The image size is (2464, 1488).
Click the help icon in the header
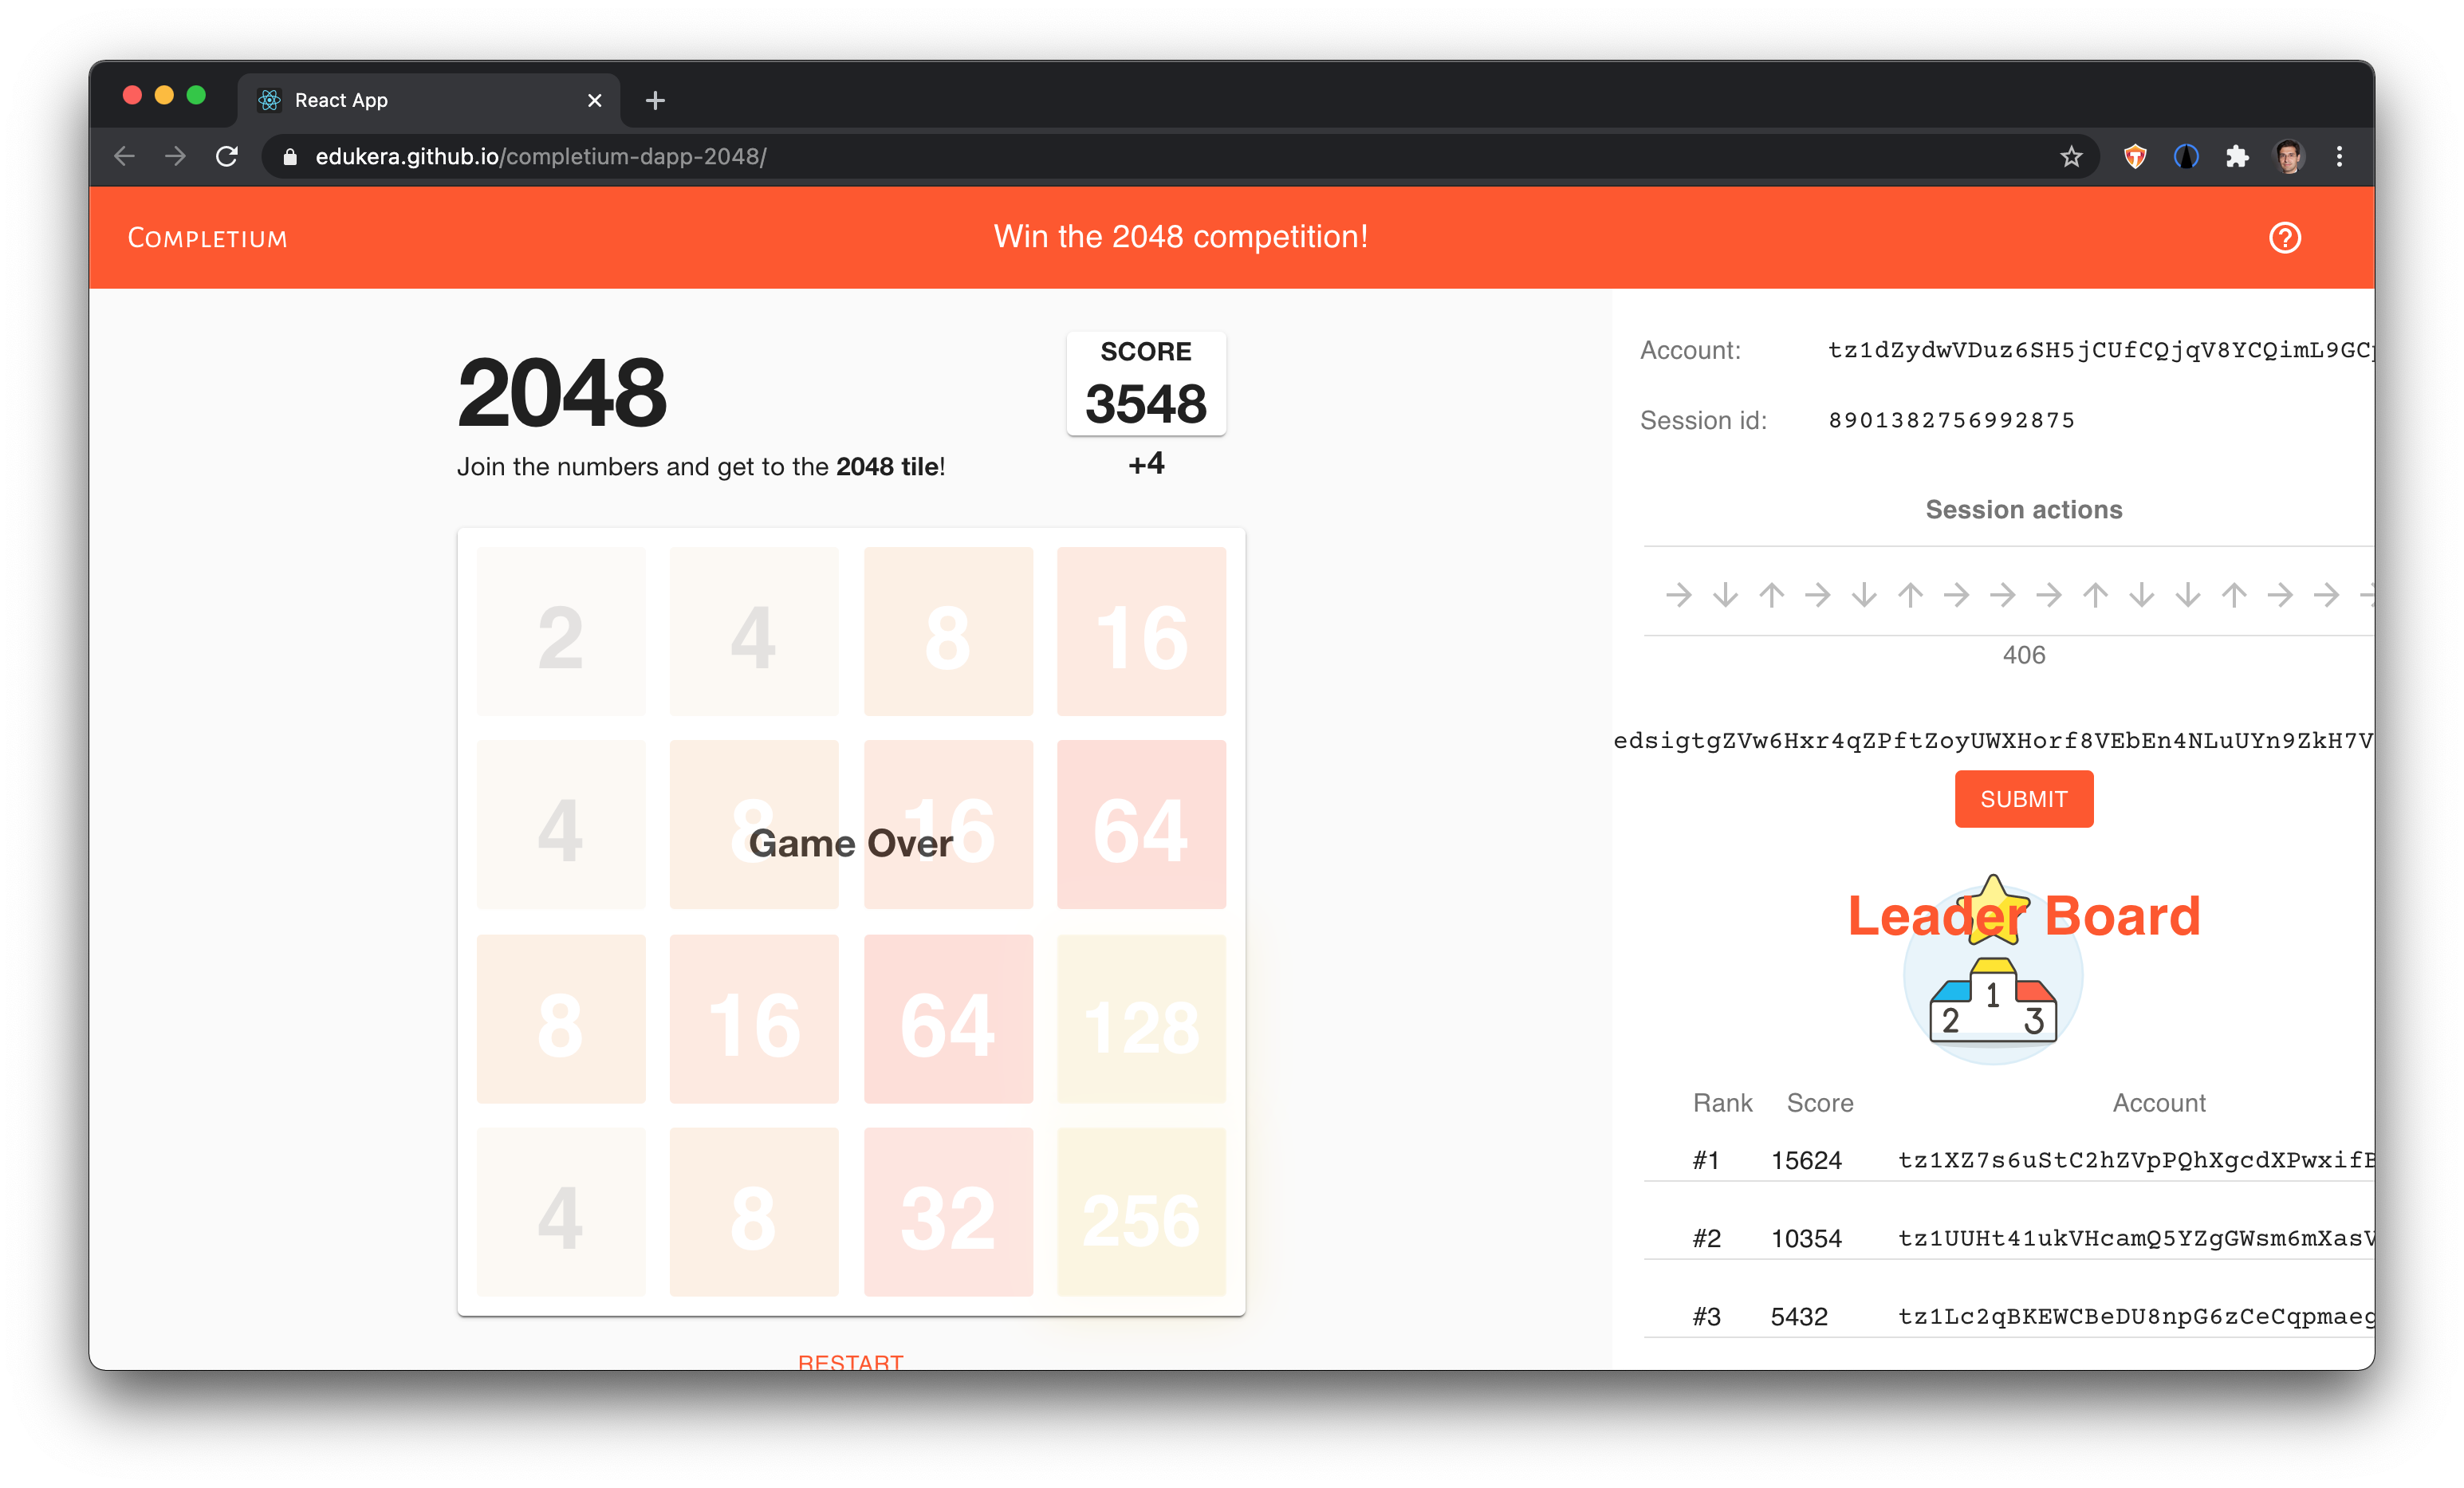pos(2285,238)
